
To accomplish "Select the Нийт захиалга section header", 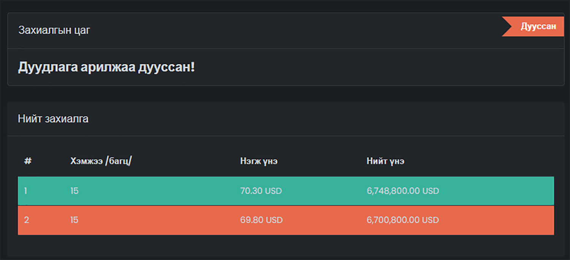I will pyautogui.click(x=53, y=119).
